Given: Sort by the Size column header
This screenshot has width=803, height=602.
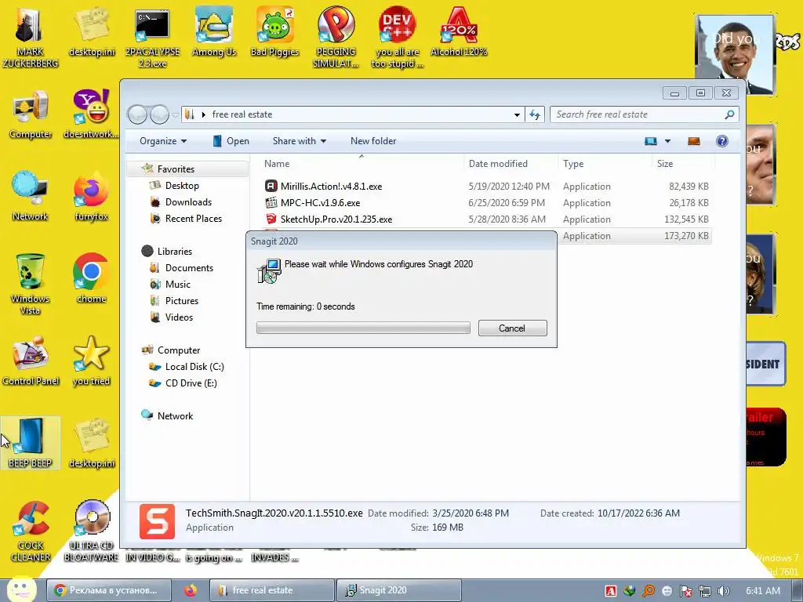Looking at the screenshot, I should pos(684,164).
